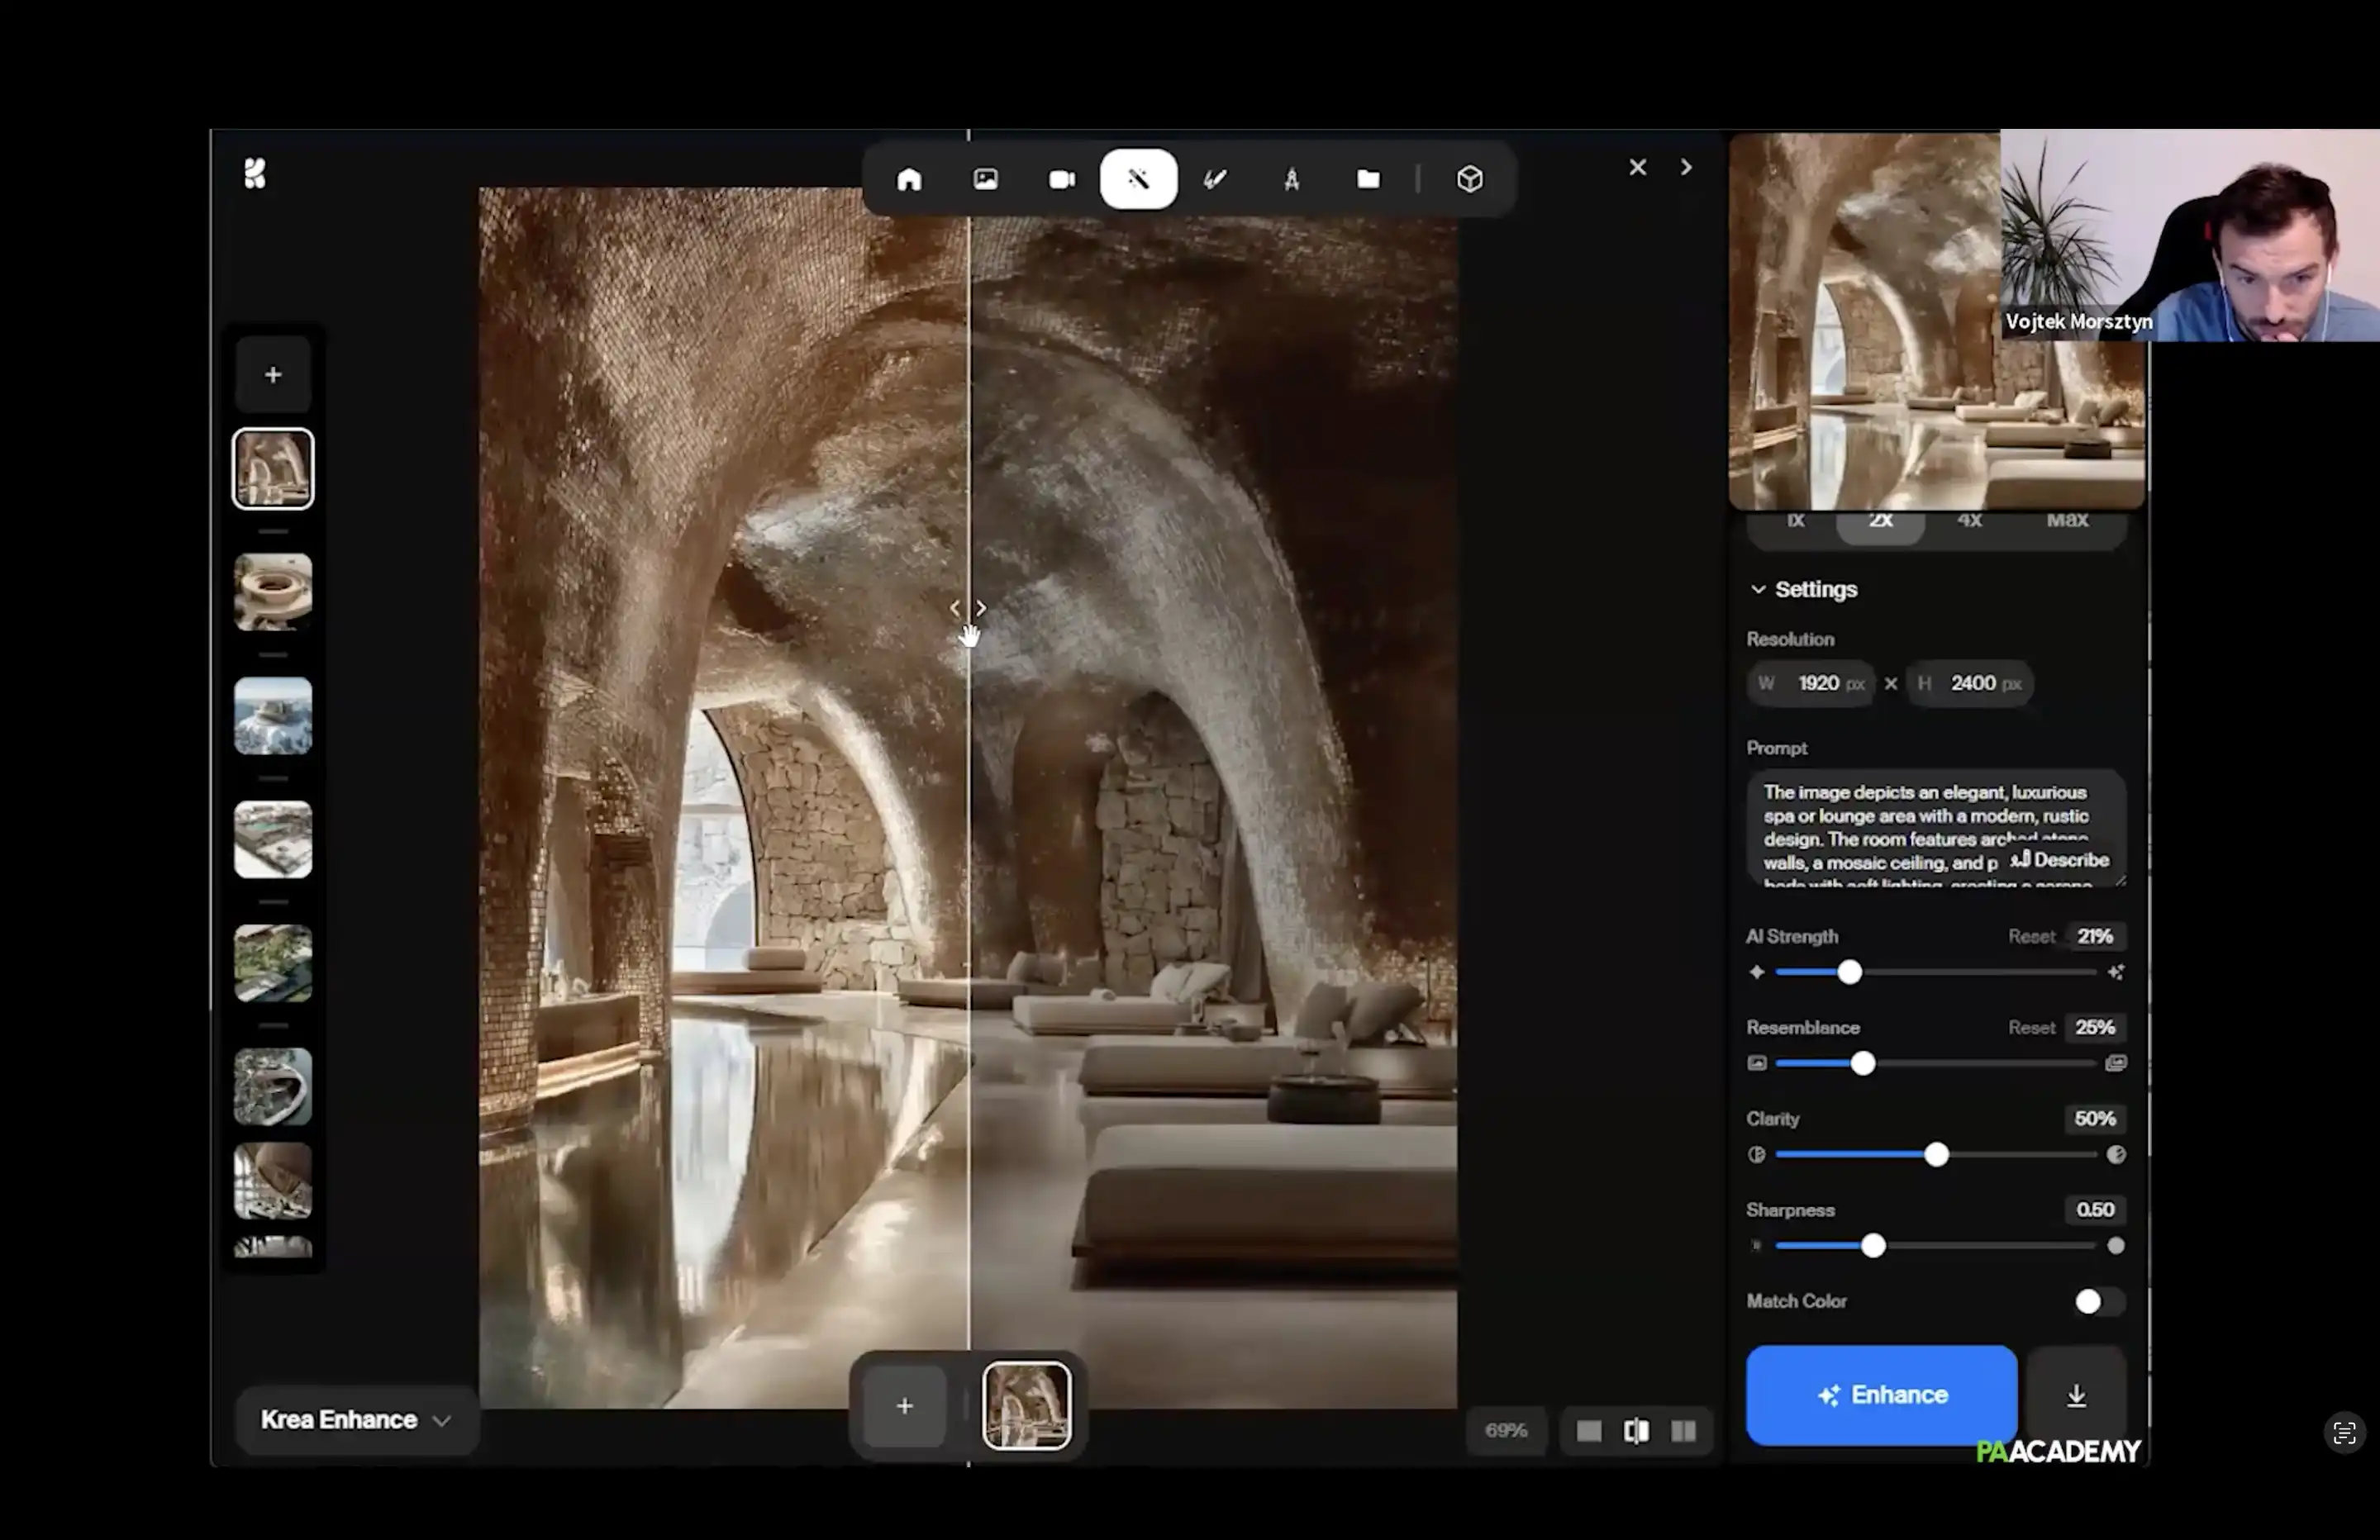
Task: Switch to split compare view mode
Action: click(1636, 1431)
